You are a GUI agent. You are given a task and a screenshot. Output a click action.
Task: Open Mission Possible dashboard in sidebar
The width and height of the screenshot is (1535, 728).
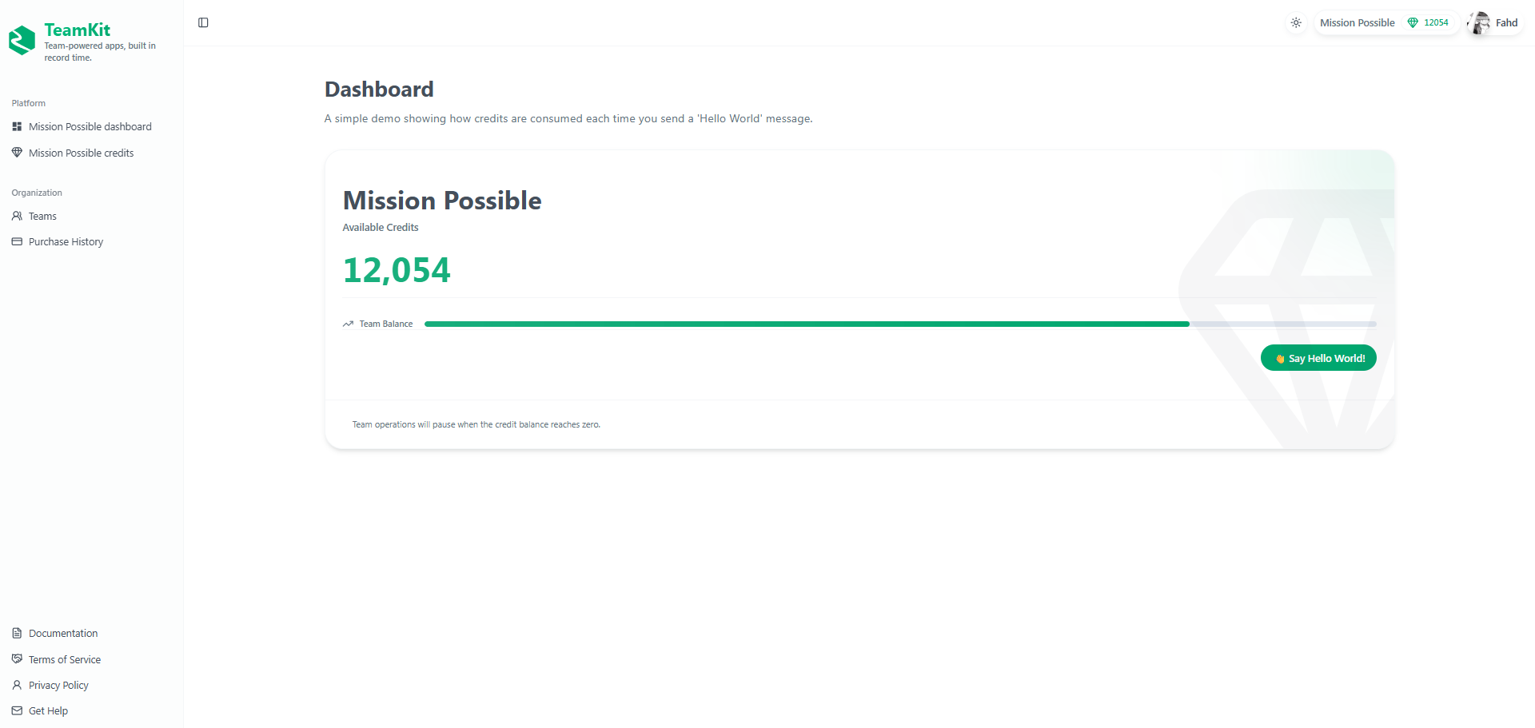coord(90,126)
